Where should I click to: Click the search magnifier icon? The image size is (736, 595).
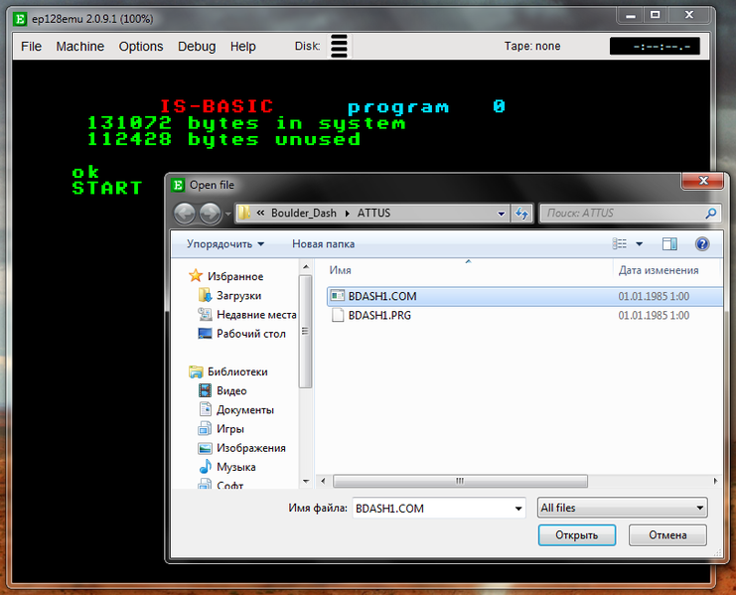(710, 213)
